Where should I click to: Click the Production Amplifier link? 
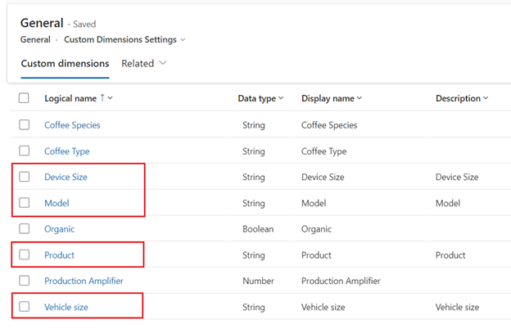tap(84, 281)
